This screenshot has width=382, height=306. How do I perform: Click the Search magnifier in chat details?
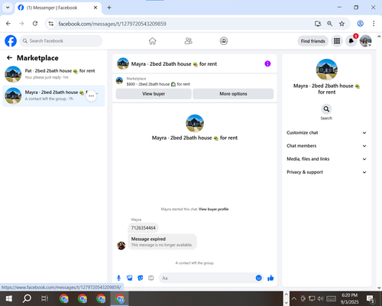coord(326,109)
